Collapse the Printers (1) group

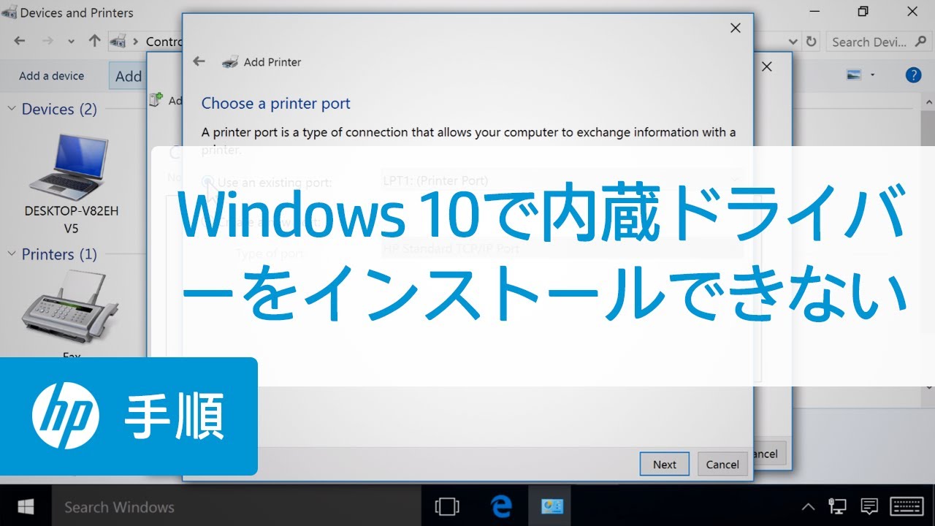(12, 254)
